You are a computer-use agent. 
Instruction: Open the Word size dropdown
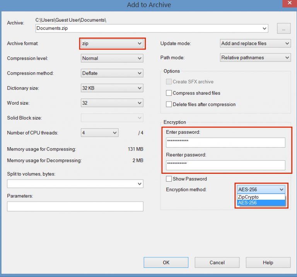(x=112, y=103)
